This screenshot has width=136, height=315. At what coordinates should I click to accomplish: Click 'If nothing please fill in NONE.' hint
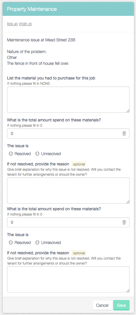coord(29,84)
